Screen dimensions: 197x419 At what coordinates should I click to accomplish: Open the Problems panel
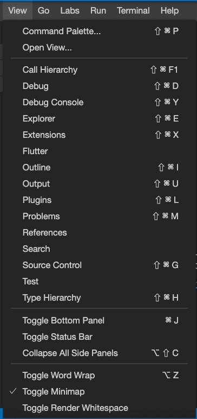pyautogui.click(x=99, y=217)
